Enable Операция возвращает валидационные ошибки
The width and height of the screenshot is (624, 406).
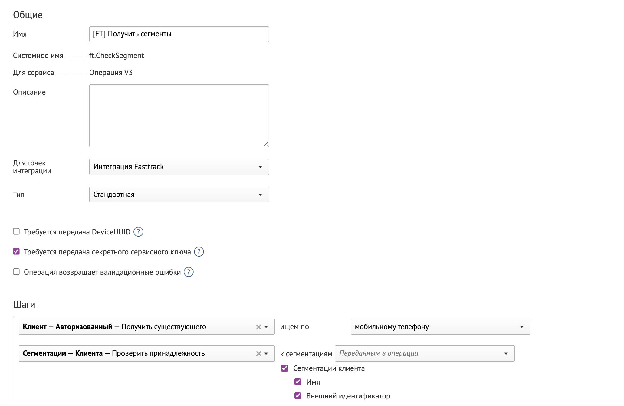tap(16, 272)
